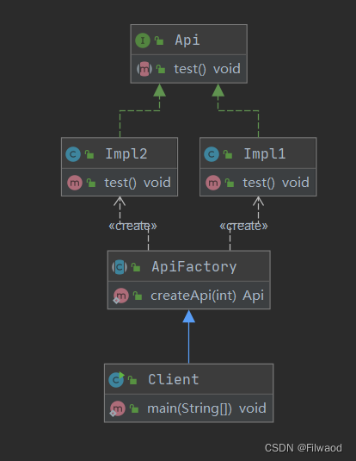This screenshot has width=356, height=461.
Task: Click the lock icon beside Impl2 test()
Action: 91,183
